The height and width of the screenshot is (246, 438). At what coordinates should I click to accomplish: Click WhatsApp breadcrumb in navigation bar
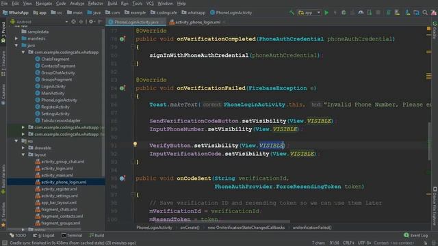point(16,13)
